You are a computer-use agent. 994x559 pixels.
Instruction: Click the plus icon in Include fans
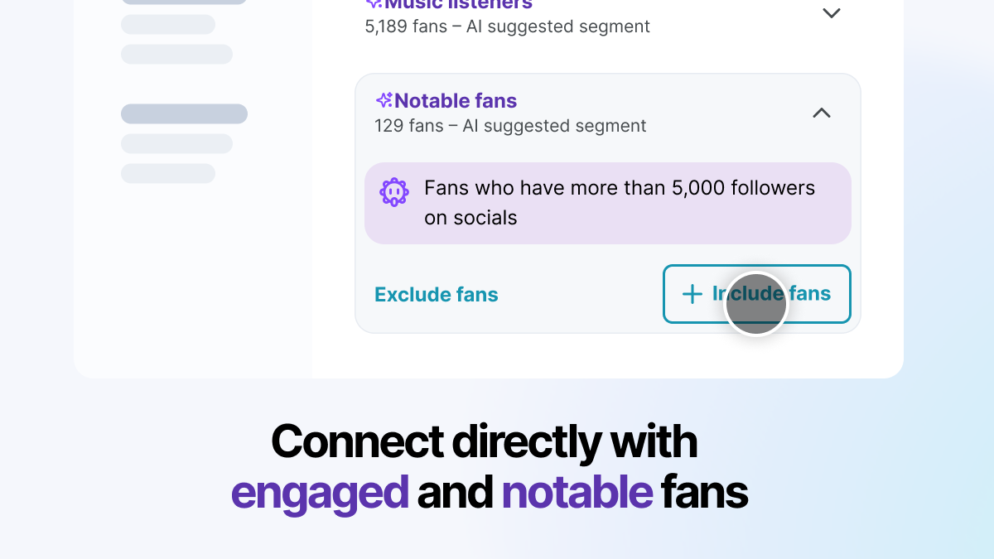[x=692, y=294]
